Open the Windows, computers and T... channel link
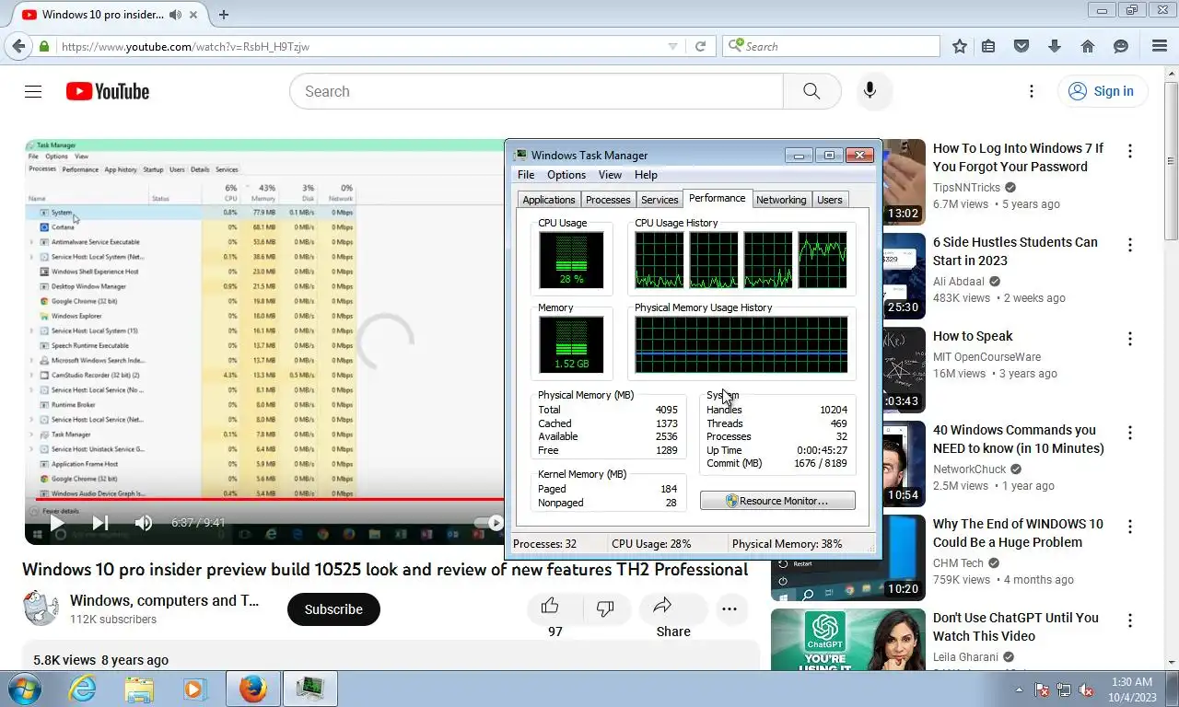Screen dimensions: 1179x707 click(x=164, y=600)
